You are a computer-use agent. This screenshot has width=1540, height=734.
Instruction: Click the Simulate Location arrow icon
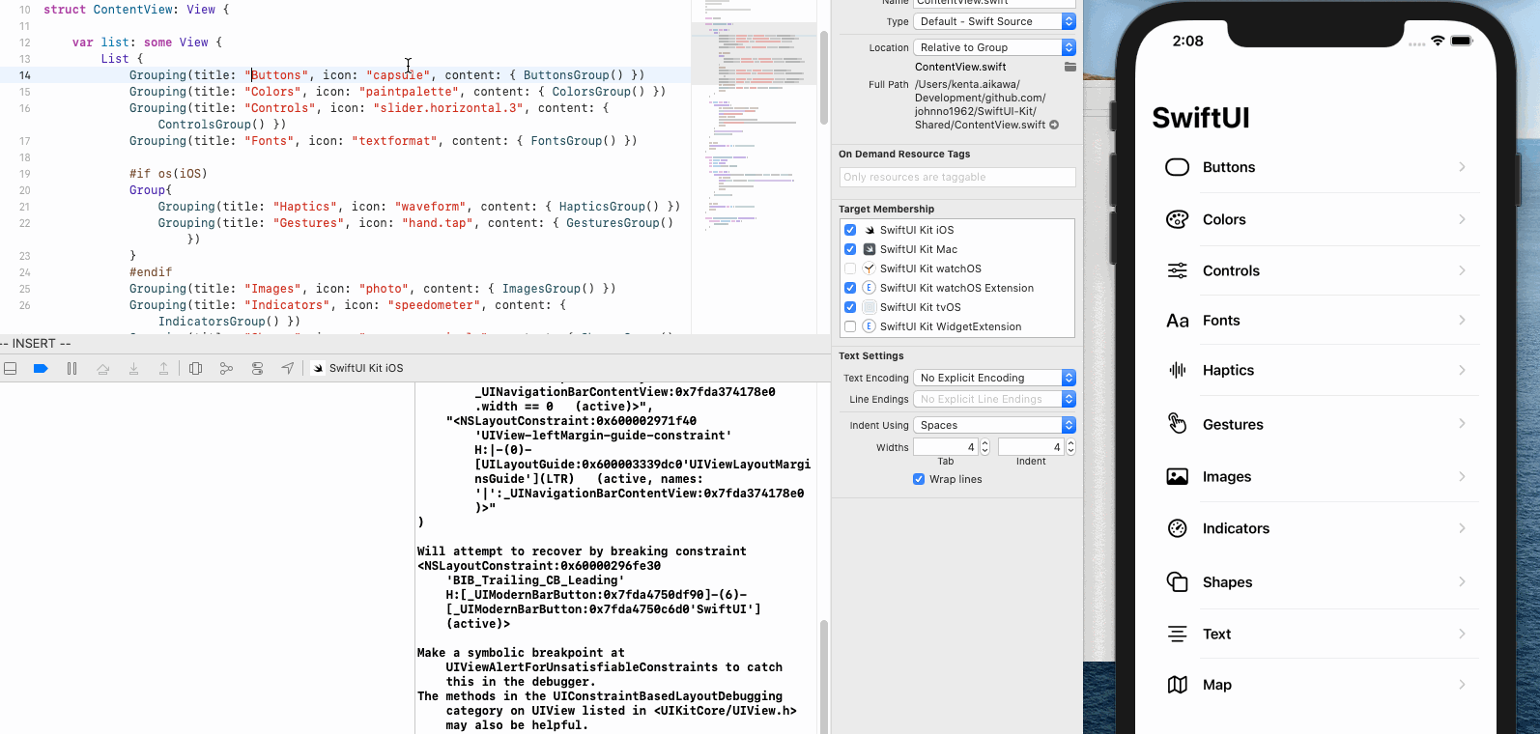(288, 368)
